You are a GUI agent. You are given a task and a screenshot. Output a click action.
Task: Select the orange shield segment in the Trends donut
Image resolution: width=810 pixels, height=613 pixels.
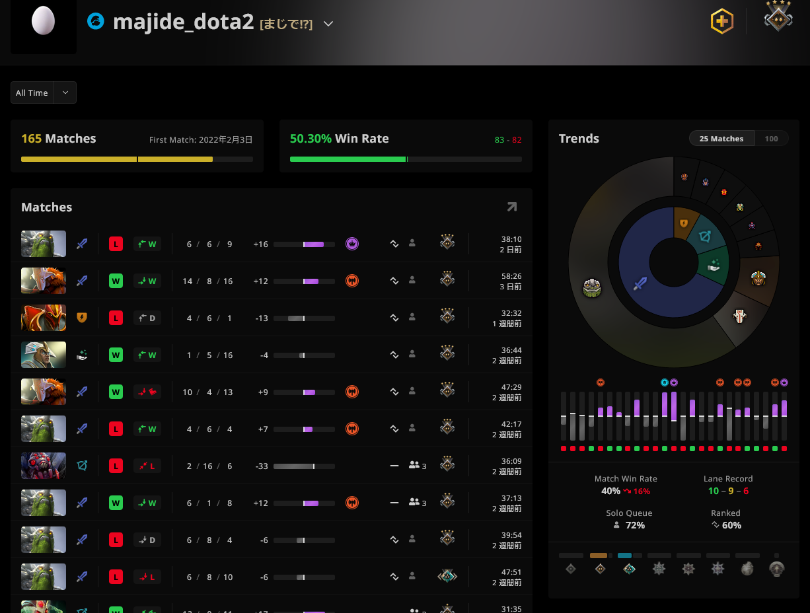(x=683, y=223)
